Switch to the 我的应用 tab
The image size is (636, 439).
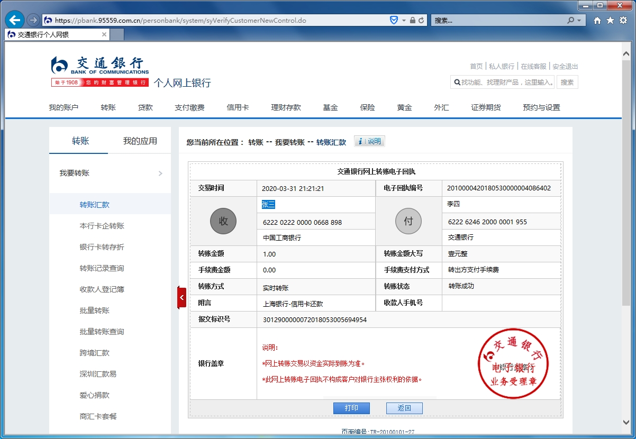141,140
